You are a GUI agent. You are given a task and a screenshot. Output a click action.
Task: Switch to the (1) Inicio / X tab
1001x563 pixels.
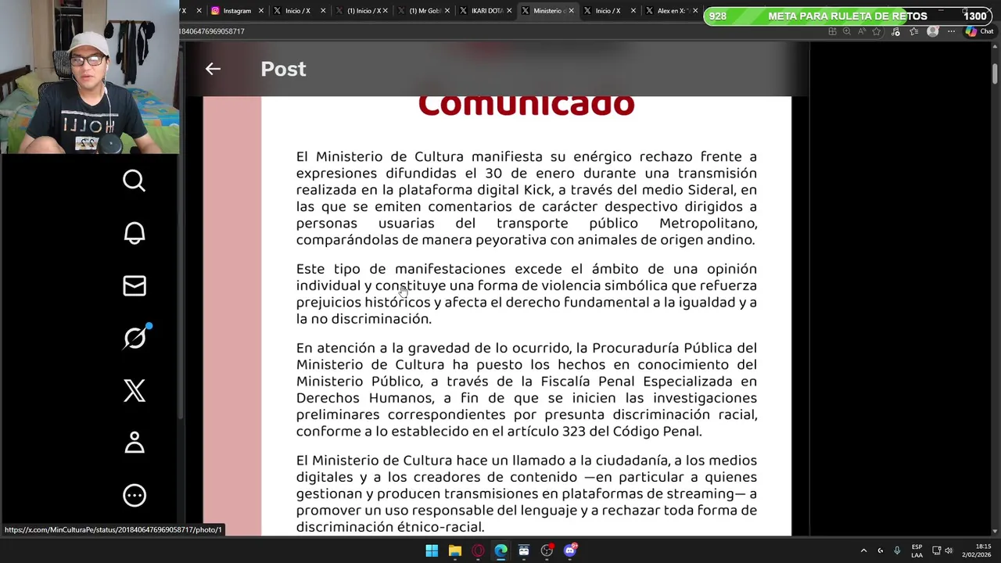(362, 11)
